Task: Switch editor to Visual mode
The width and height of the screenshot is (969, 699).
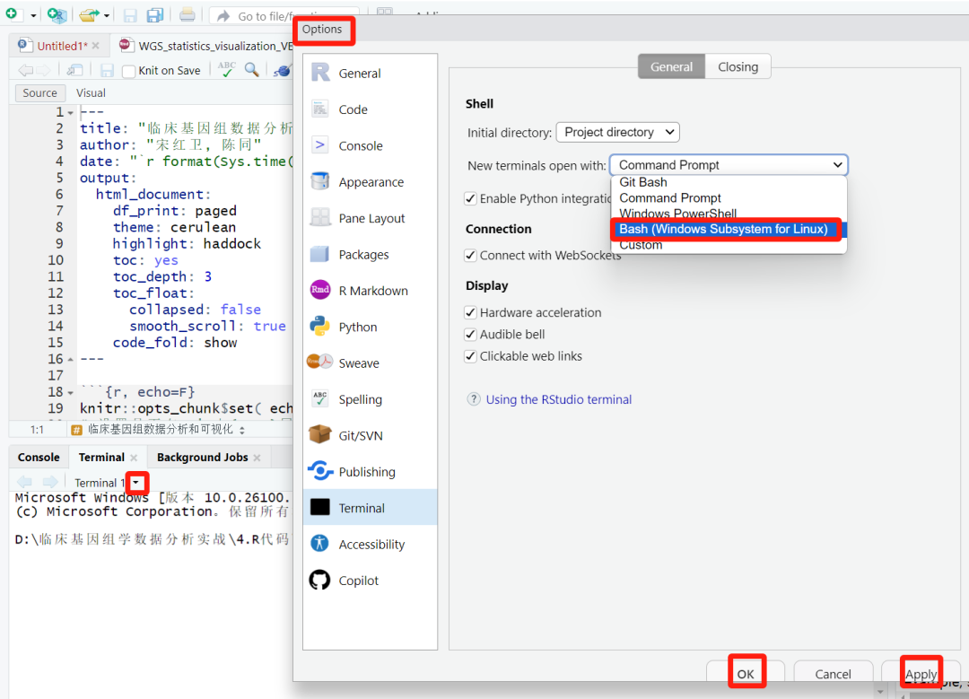Action: click(91, 92)
